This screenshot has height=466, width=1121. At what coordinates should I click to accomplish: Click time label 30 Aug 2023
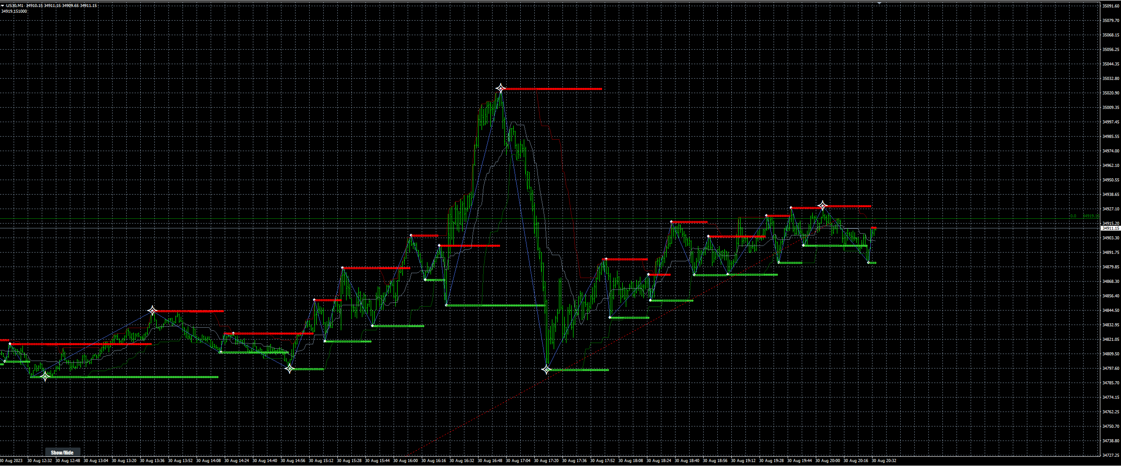click(11, 461)
